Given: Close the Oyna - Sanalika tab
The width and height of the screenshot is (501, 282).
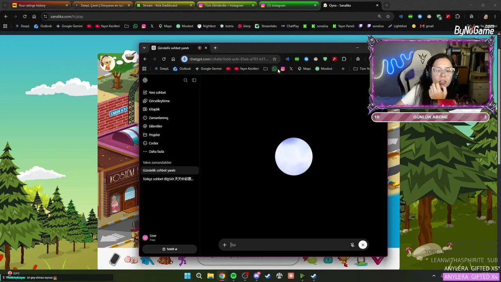Looking at the screenshot, I should pos(377,5).
